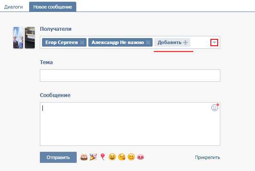
Task: Send the message with Отправить
Action: [x=58, y=157]
